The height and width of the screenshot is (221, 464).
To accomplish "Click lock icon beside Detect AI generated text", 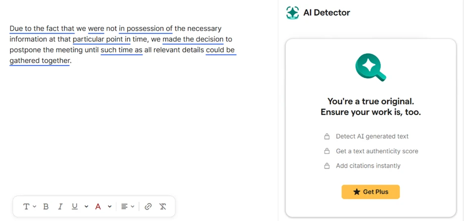I will (326, 137).
